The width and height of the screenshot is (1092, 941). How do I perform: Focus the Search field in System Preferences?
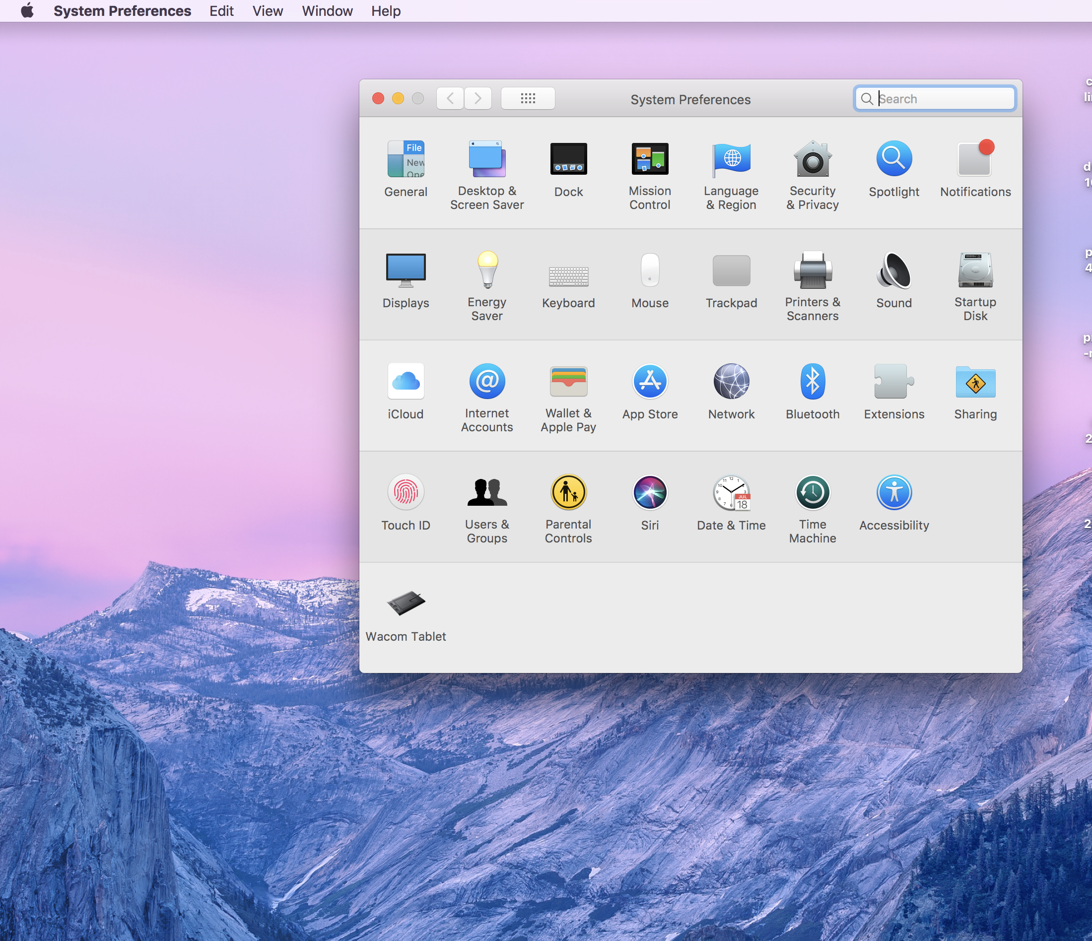coord(935,99)
